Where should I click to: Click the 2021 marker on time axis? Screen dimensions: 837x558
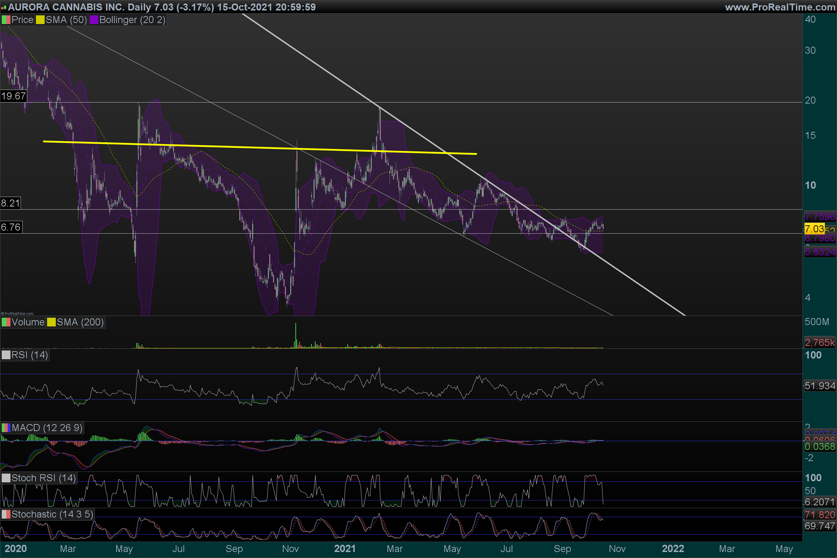(x=345, y=549)
